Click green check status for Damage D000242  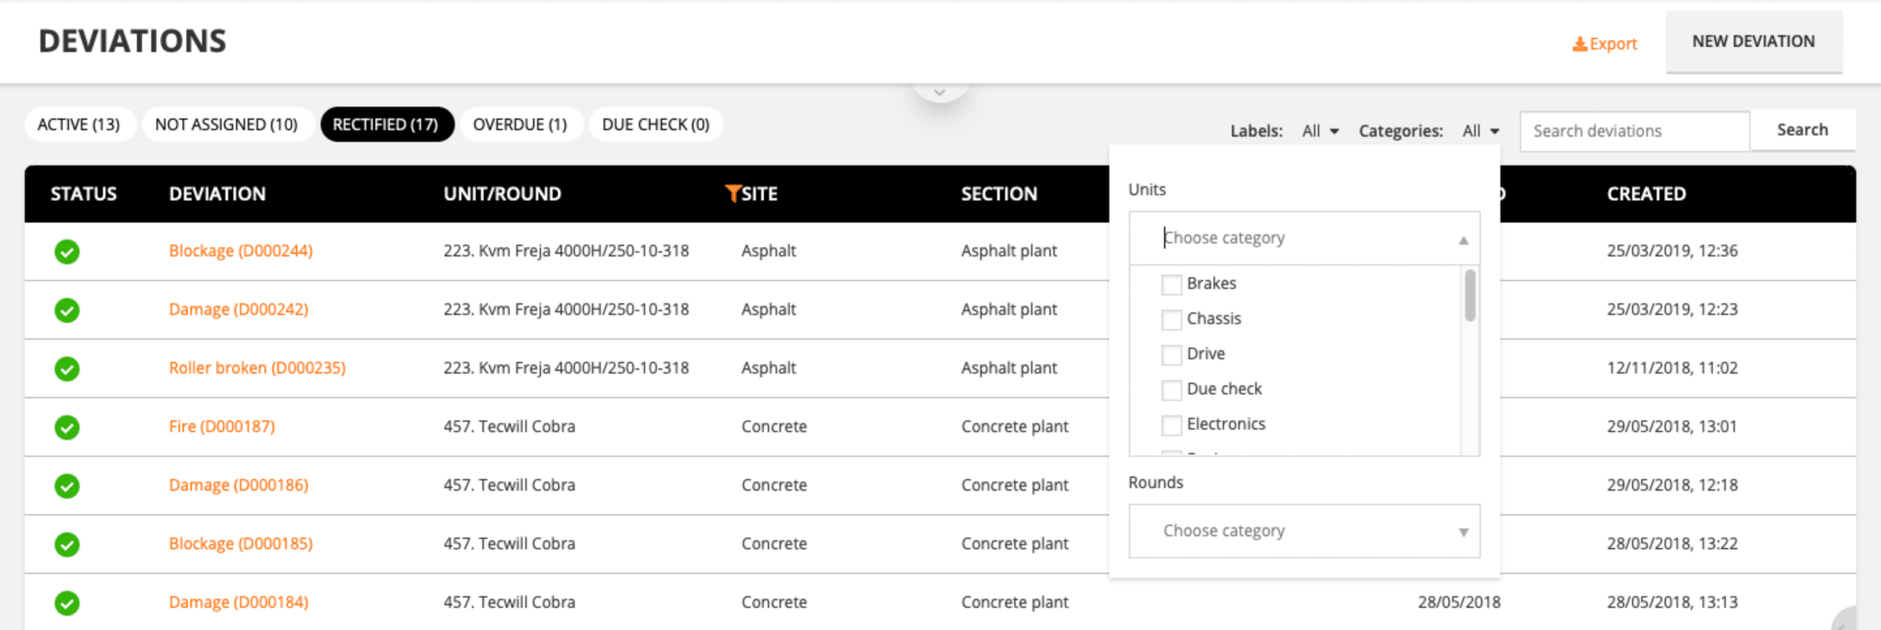pos(67,310)
